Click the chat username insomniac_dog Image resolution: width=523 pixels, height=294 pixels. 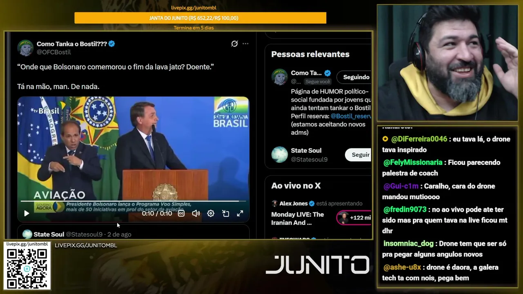[408, 244]
